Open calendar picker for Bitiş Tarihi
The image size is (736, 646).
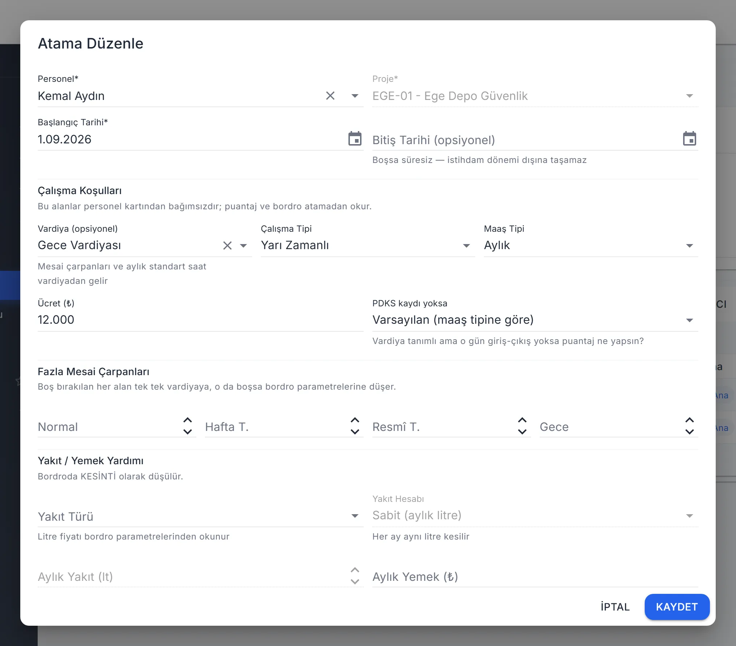click(690, 139)
